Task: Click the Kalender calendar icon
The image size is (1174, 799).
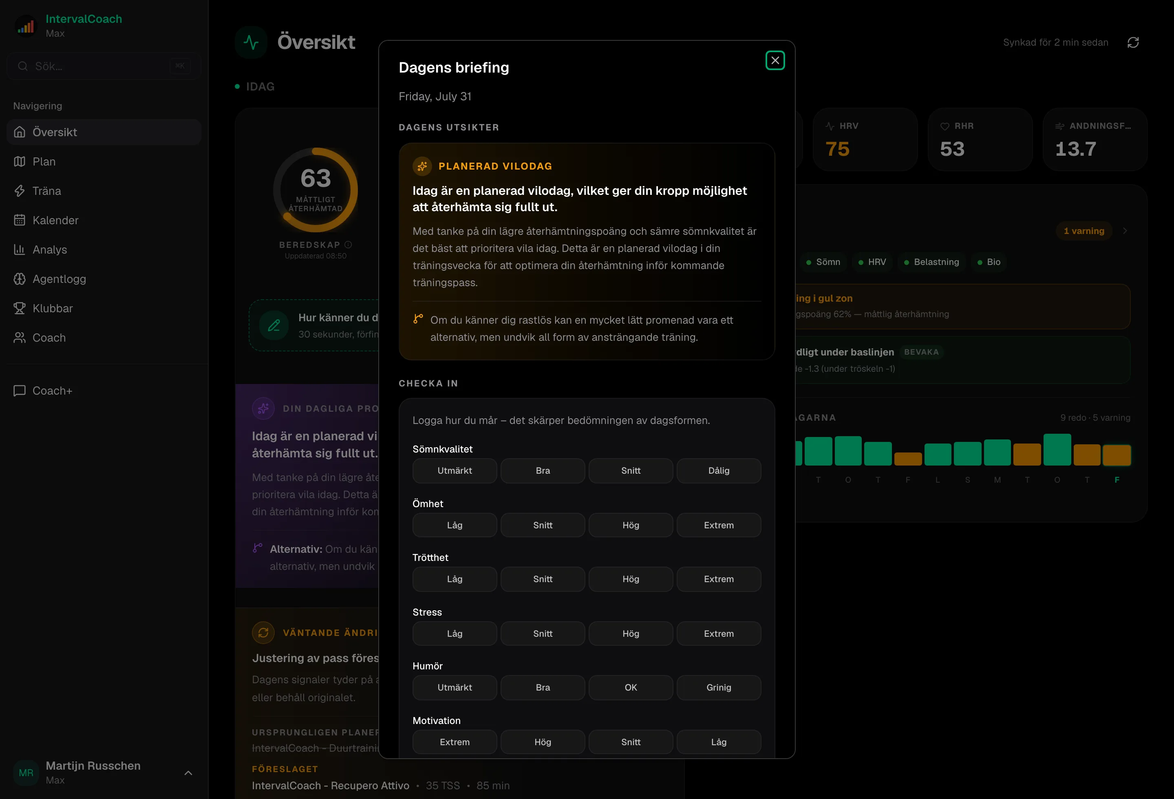Action: point(20,220)
